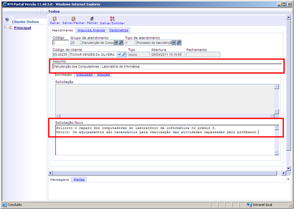The height and width of the screenshot is (209, 294).
Task: Click the Cliente Online sidebar icon
Action: point(7,20)
